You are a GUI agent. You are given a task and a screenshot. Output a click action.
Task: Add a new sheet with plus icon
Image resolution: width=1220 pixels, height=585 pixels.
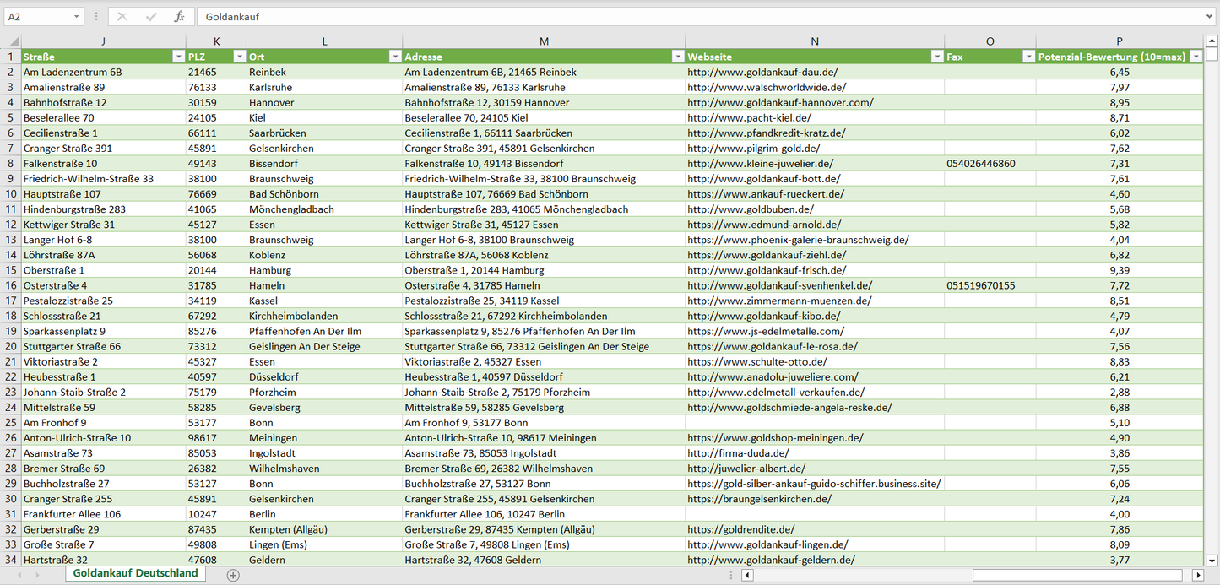pos(233,575)
